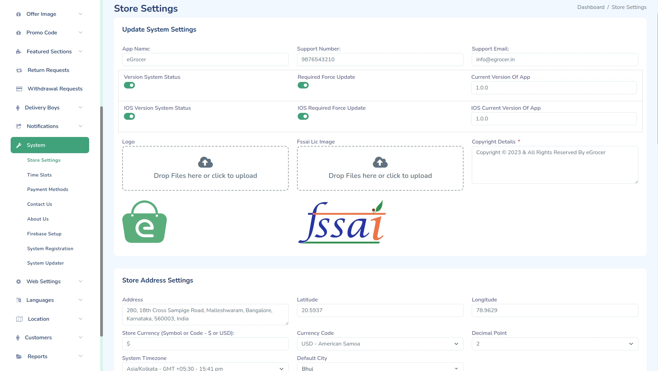The height and width of the screenshot is (371, 658).
Task: Click the Store Currency symbol field
Action: tap(205, 344)
